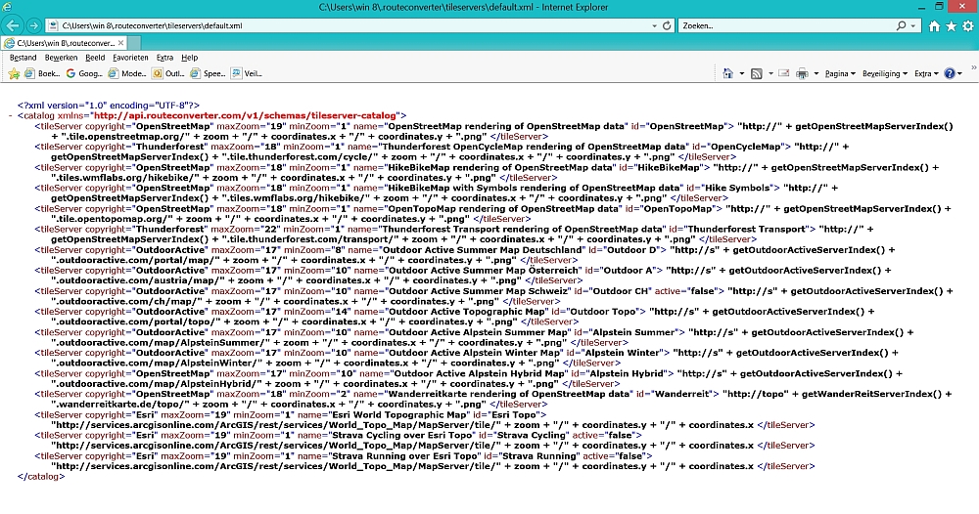Expand the Pagina dropdown menu

pos(840,73)
